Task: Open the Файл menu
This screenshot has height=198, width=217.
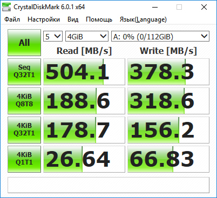Action: tap(12, 19)
